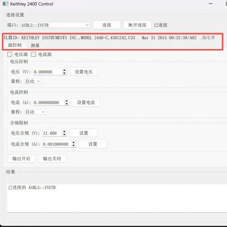This screenshot has width=227, height=227.
Task: Click the 电压合规 spinner arrows
Action: click(x=64, y=133)
